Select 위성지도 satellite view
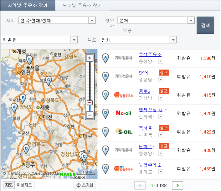Viewport: 221px width, 191px height. pyautogui.click(x=24, y=185)
